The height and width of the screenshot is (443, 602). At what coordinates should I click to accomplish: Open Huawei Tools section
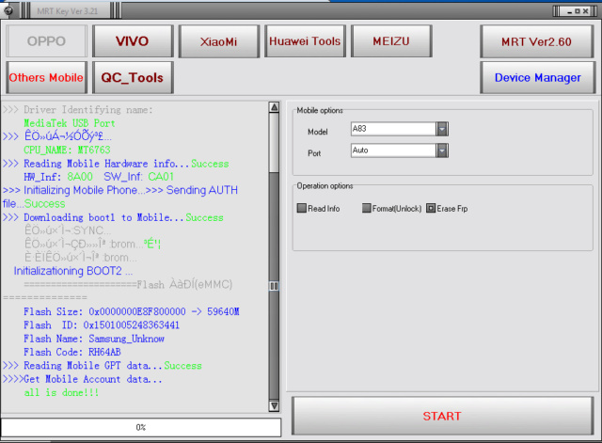point(305,41)
